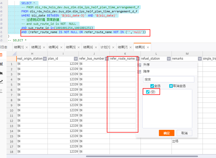This screenshot has height=158, width=216.
Task: Click the refer_route_name column header
Action: (122, 59)
